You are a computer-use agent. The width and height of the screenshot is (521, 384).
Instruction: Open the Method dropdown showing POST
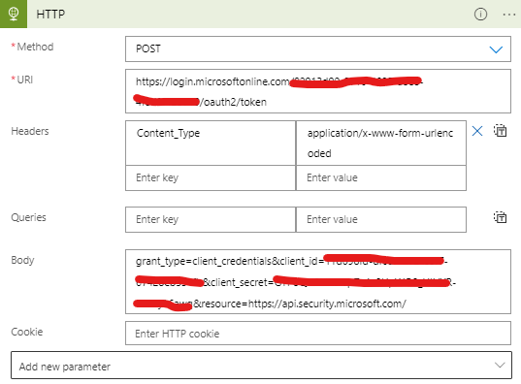(318, 48)
